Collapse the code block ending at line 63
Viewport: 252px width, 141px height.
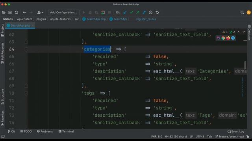pyautogui.click(x=26, y=42)
